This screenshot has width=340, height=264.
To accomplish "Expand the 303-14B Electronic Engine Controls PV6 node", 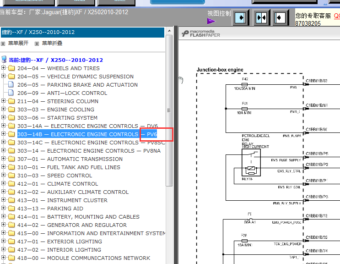I will coord(3,134).
